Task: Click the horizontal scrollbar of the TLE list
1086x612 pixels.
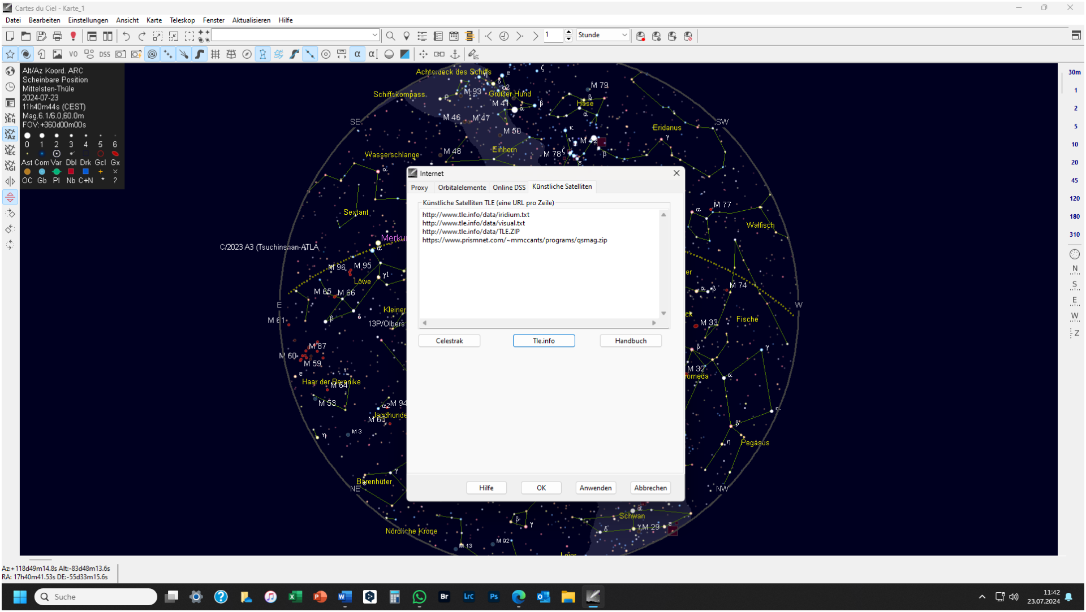Action: click(539, 324)
